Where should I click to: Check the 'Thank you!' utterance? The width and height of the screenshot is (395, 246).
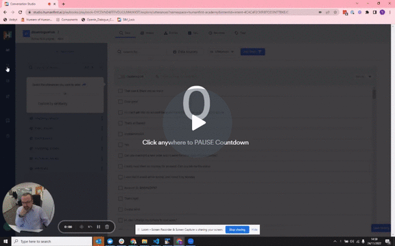120,199
